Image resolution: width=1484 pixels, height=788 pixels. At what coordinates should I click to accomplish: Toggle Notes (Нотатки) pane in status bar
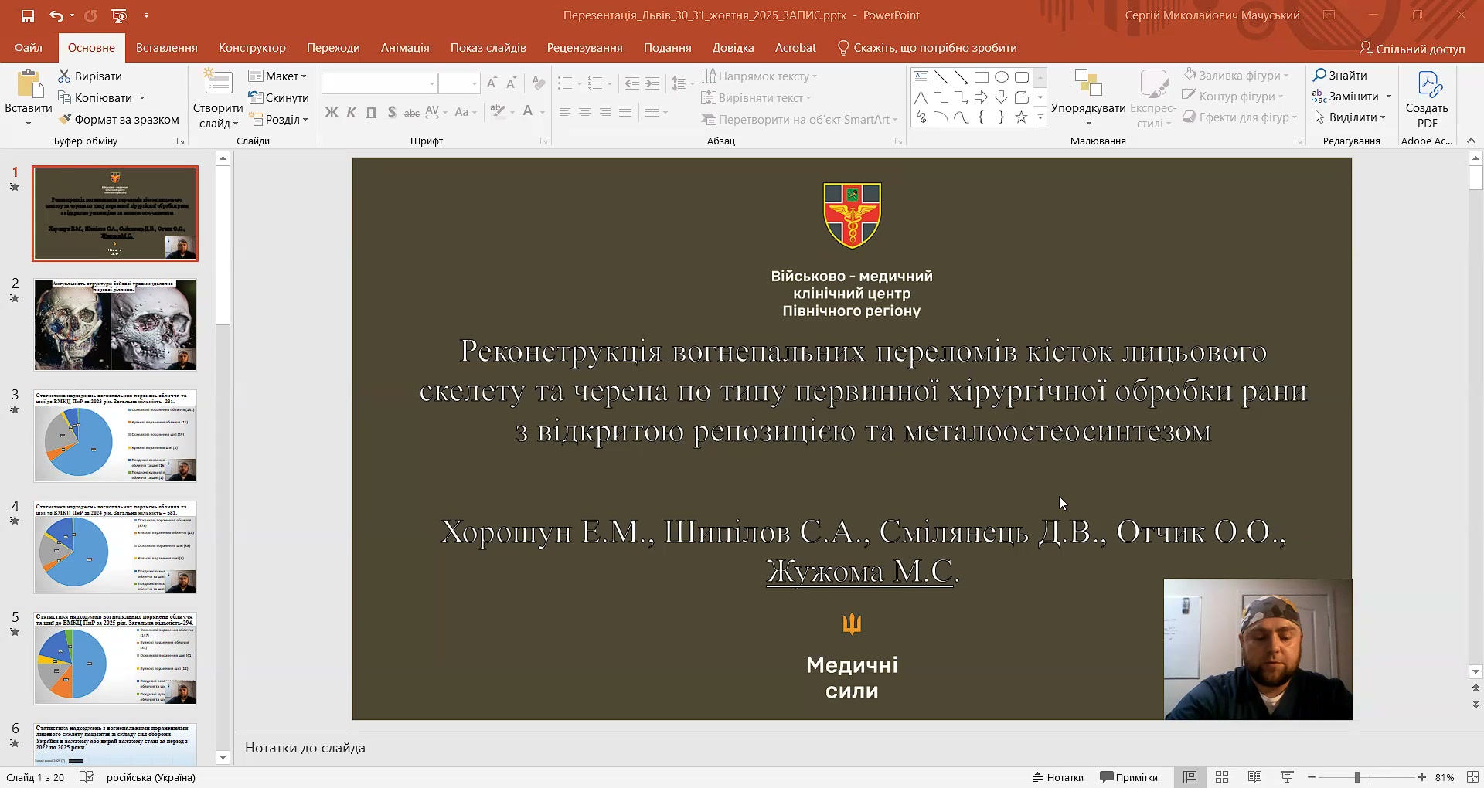pos(1057,777)
